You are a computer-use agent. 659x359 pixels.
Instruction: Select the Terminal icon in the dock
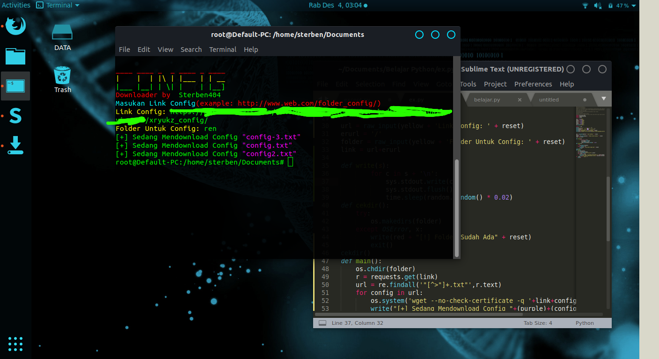coord(15,86)
